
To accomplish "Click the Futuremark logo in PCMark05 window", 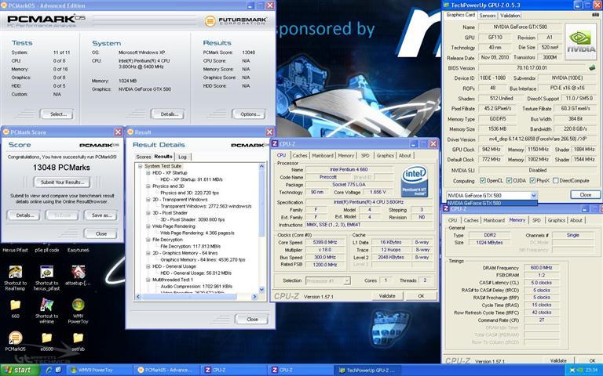I will click(236, 20).
